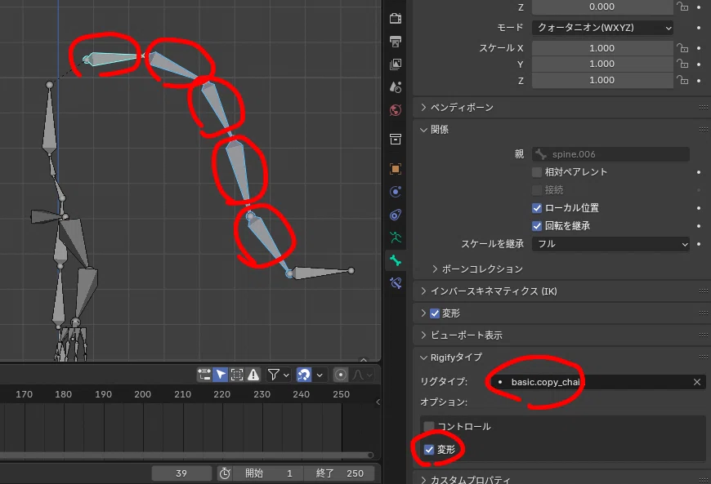Toggle the preview range clock icon
Viewport: 711px width, 484px height.
(x=225, y=473)
